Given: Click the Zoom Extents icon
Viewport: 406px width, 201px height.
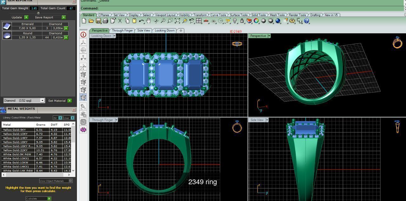Looking at the screenshot, I should point(177,21).
